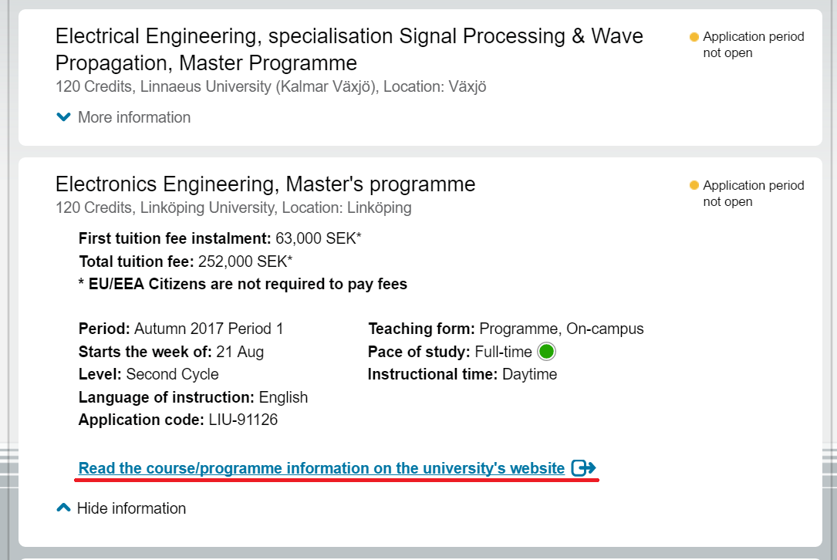Click the external link arrow icon
The height and width of the screenshot is (560, 837).
click(584, 468)
